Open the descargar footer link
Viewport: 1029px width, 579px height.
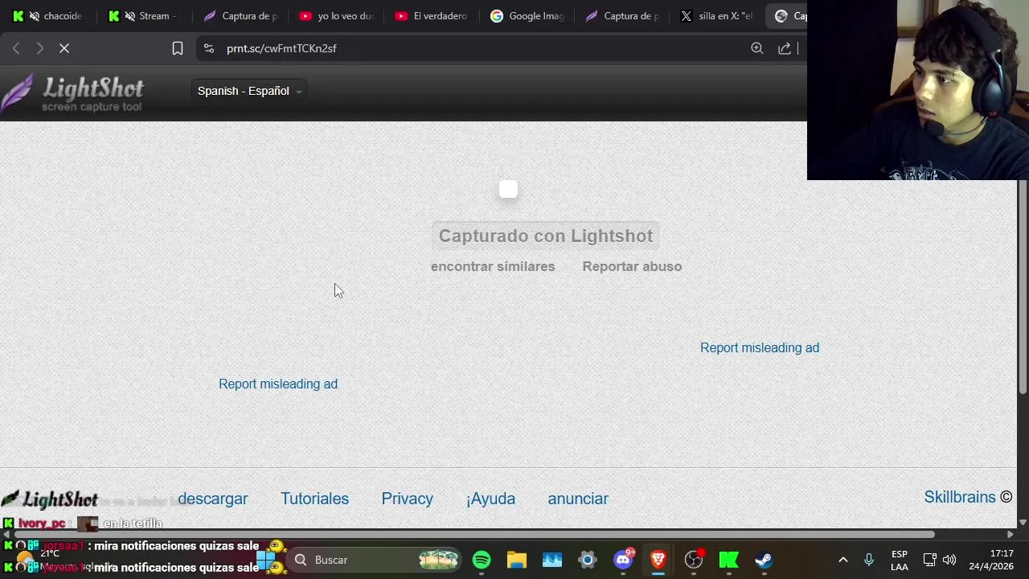(213, 499)
